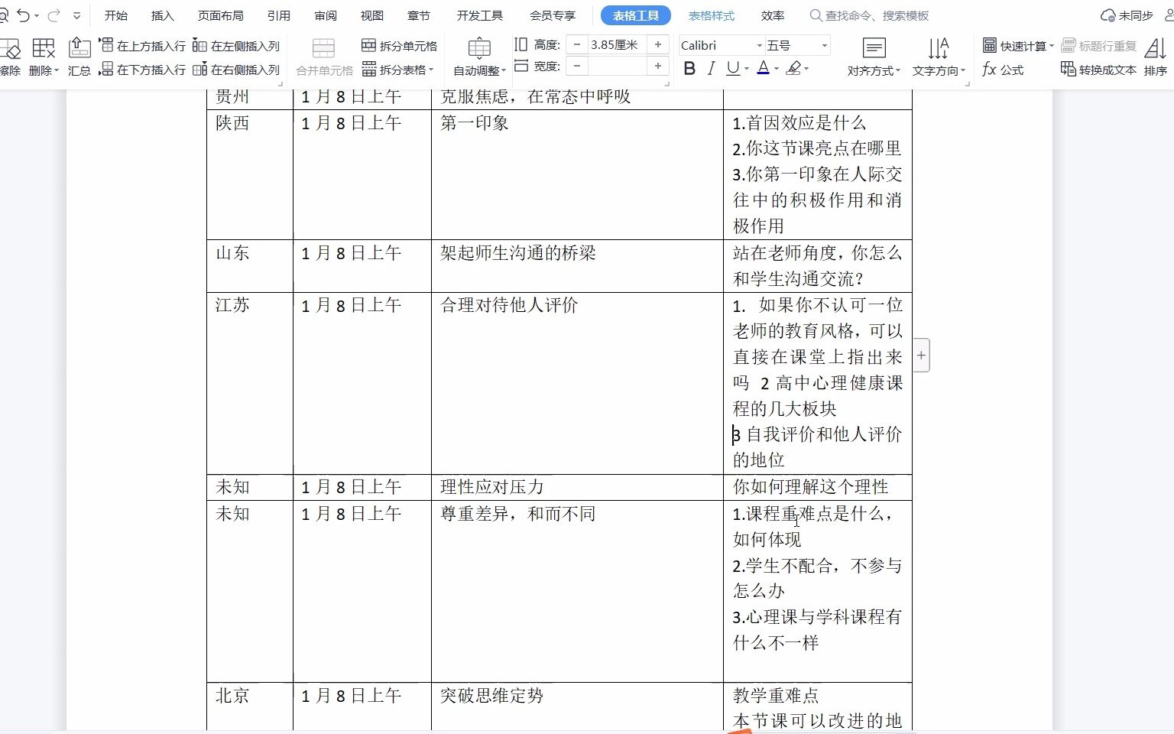Open the 视图 tab
The height and width of the screenshot is (734, 1174).
[372, 15]
